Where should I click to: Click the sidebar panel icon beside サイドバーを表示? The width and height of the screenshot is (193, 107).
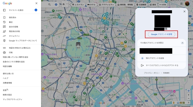click(x=4, y=10)
